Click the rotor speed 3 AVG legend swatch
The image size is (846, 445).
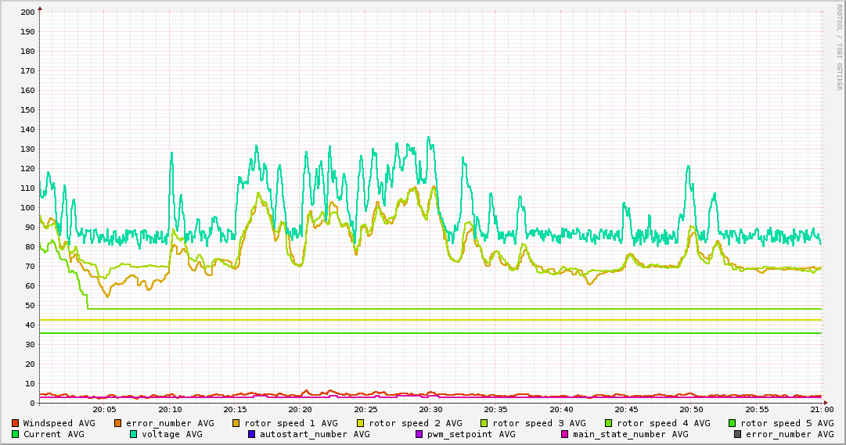point(484,423)
